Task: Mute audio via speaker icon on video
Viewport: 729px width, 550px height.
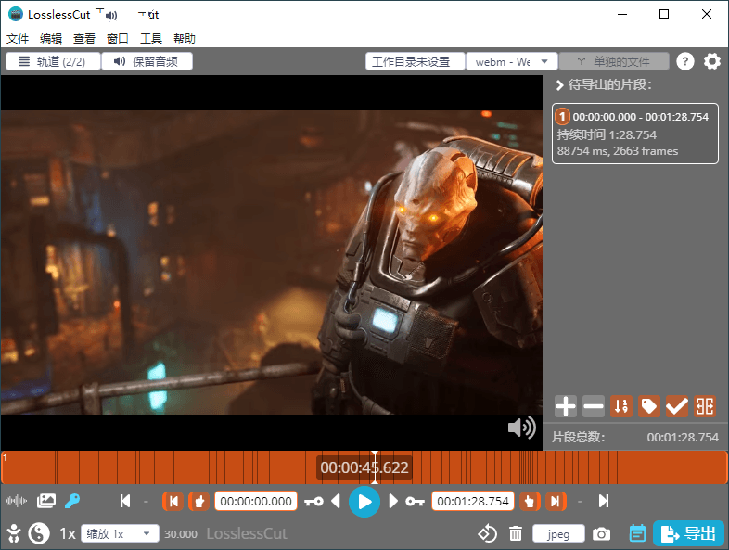Action: (522, 427)
